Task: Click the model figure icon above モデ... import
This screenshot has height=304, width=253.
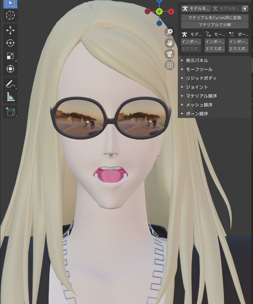Action: tap(184, 34)
